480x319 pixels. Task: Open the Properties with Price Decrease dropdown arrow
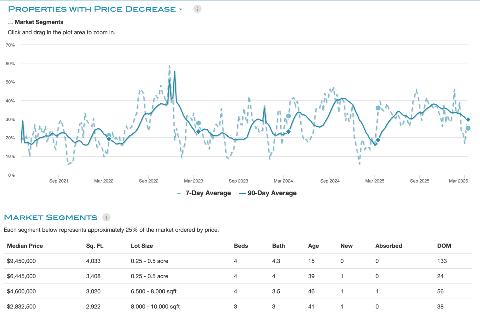180,9
